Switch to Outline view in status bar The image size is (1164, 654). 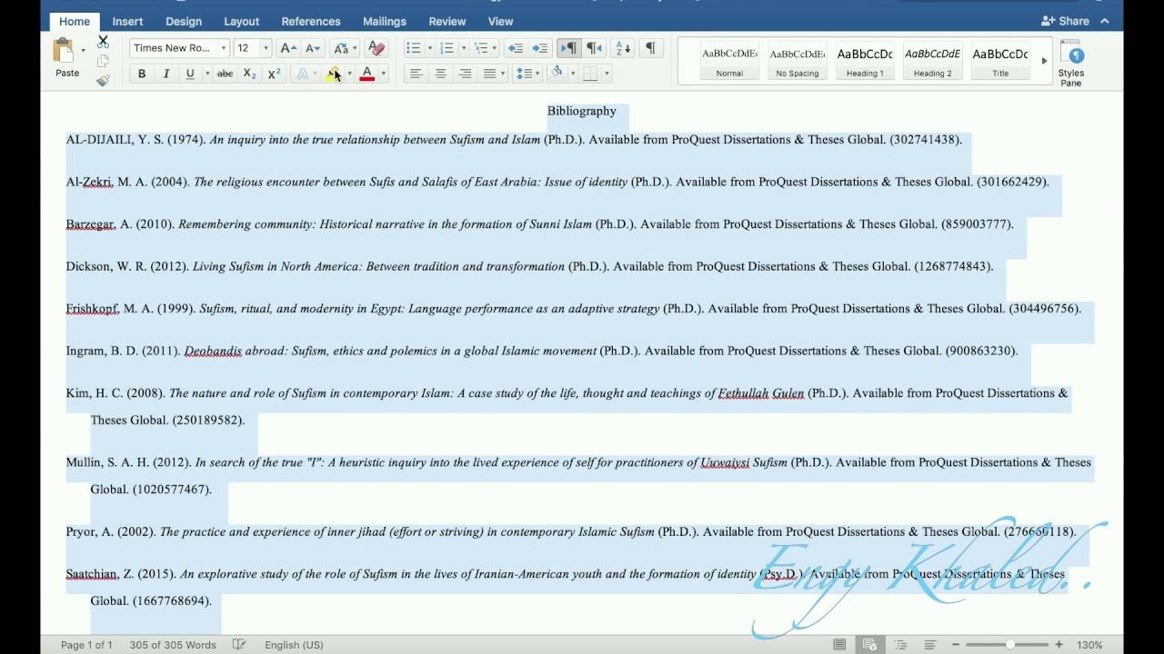pos(900,645)
